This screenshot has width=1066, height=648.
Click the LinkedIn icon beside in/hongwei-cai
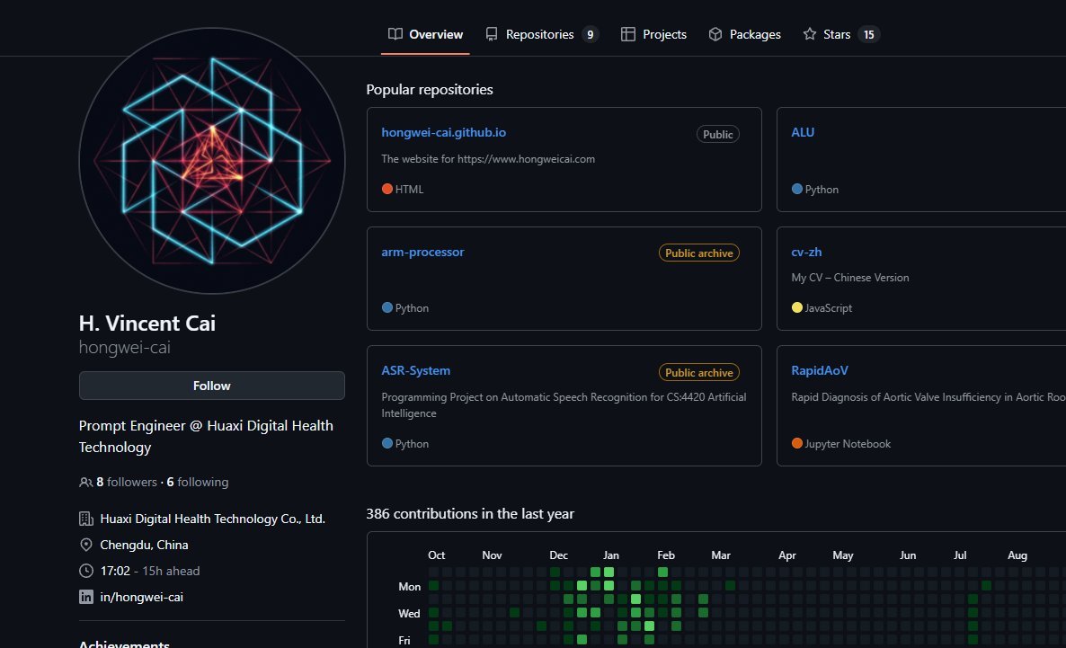[86, 597]
